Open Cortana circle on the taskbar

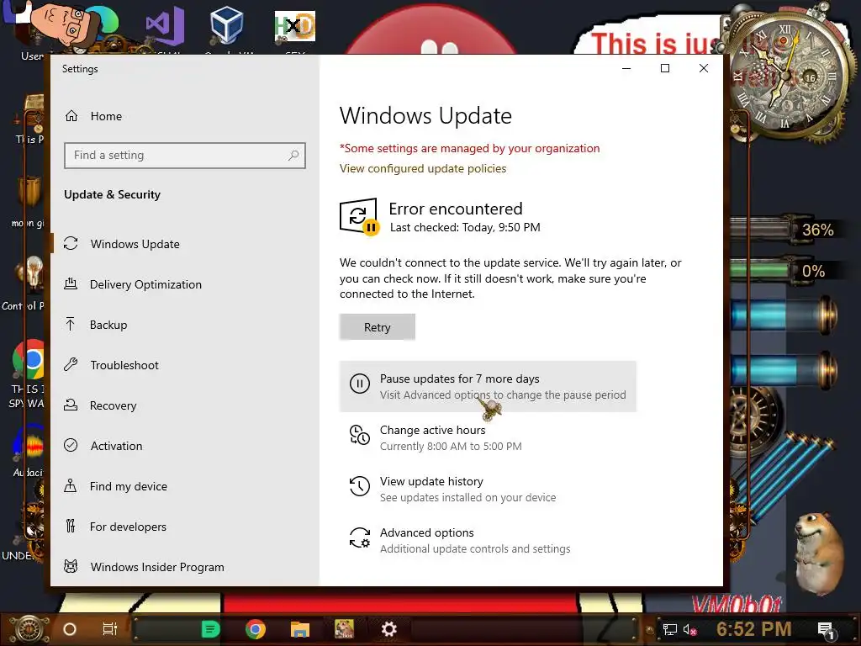coord(70,629)
